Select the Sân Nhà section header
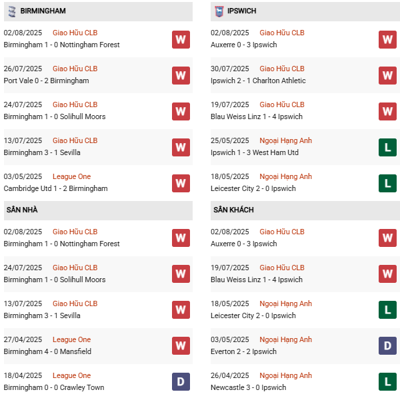The image size is (400, 396). 22,210
